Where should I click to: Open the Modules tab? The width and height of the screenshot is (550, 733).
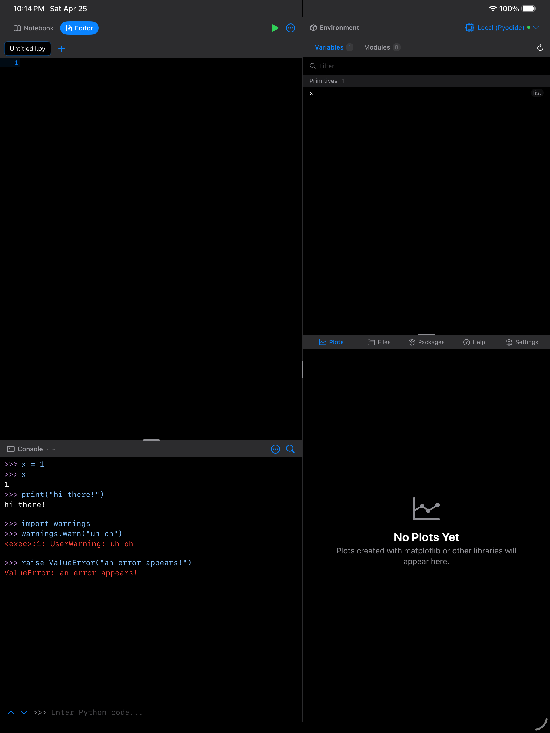tap(382, 47)
